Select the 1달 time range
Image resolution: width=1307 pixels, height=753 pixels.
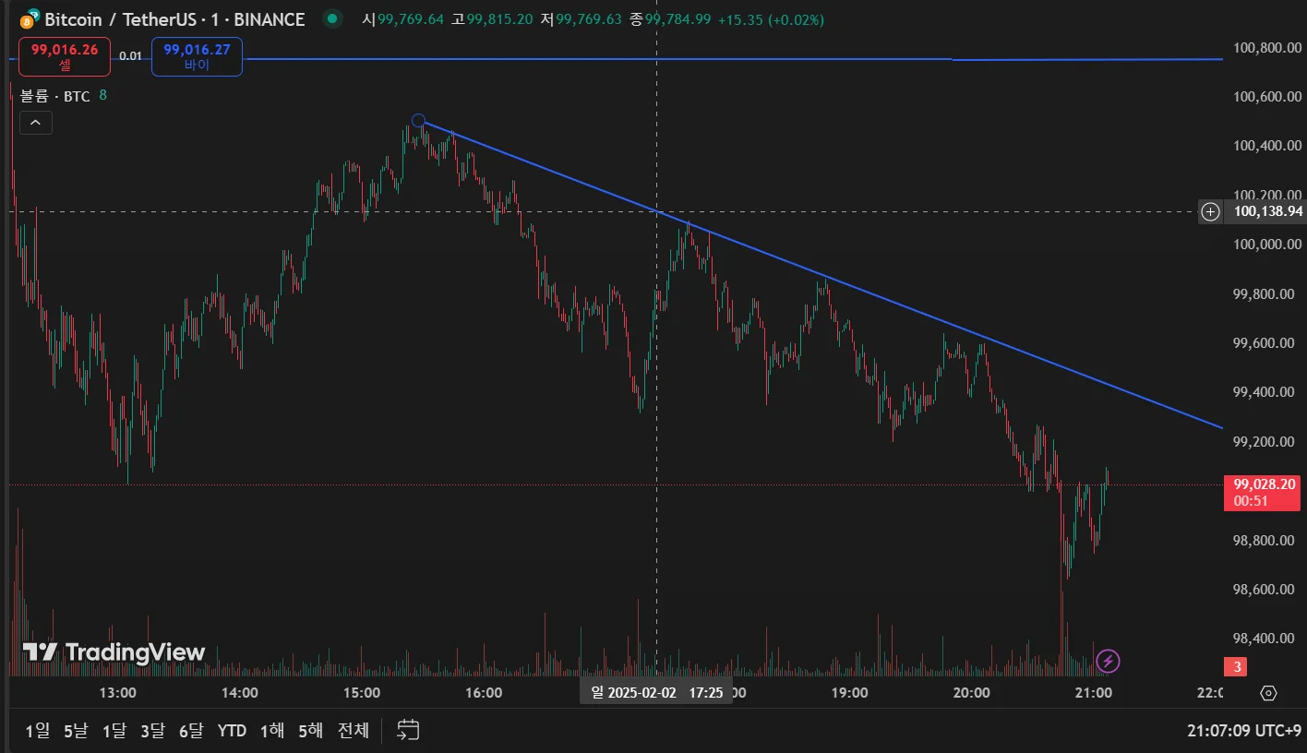[x=114, y=731]
